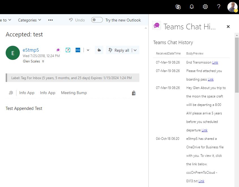Open the e5tmp5 sender name
This screenshot has width=239, height=187.
pos(31,50)
